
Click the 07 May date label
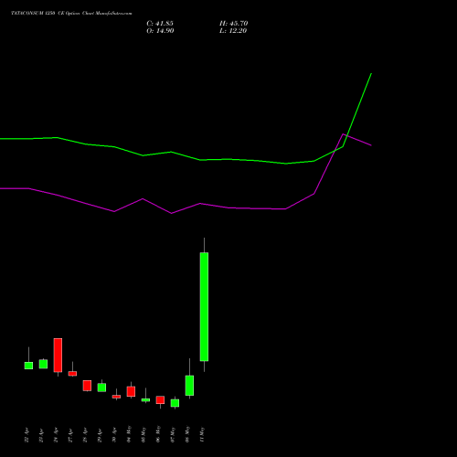173,434
